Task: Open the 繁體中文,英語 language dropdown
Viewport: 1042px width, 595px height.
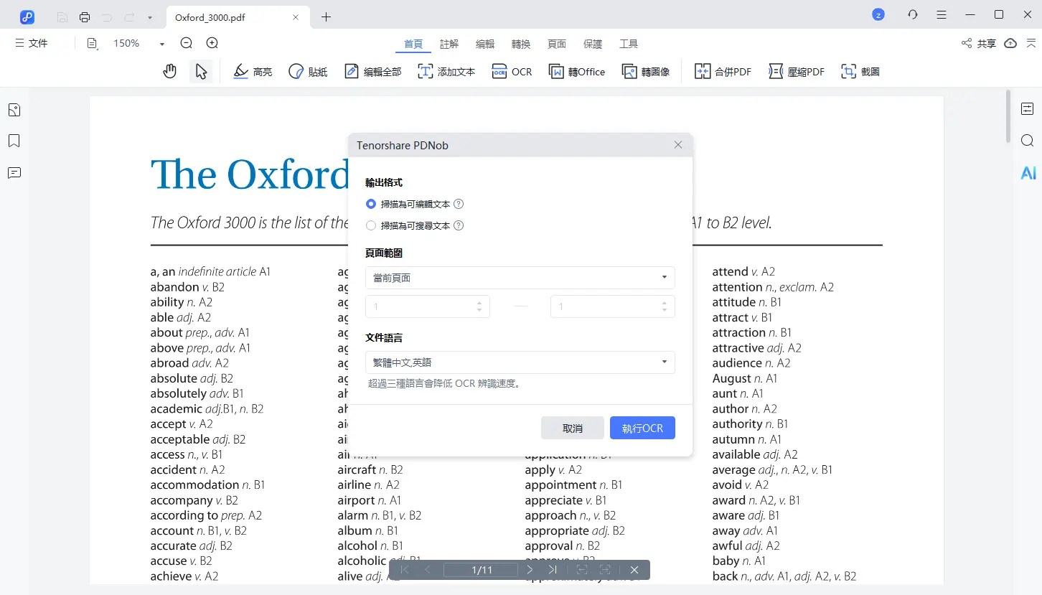Action: (520, 362)
